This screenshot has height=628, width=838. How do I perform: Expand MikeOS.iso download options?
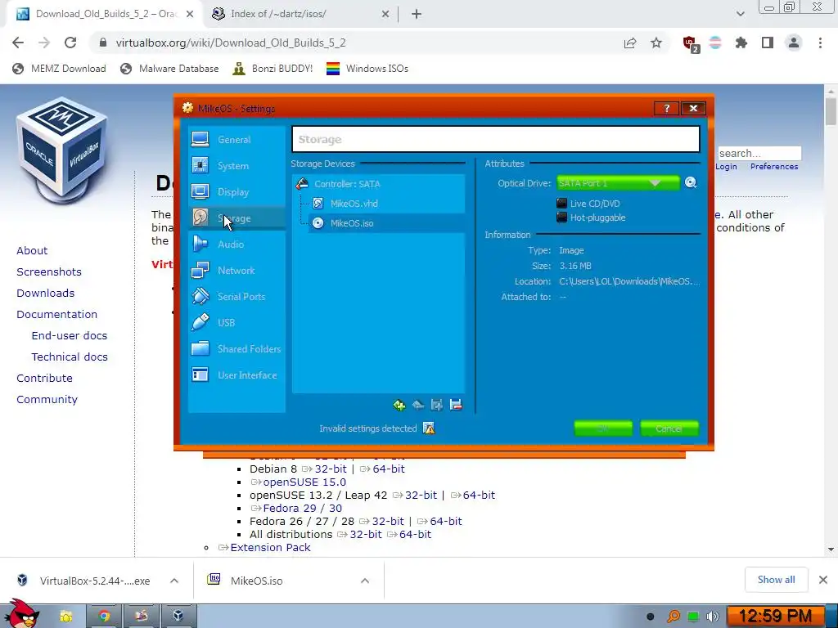(365, 581)
